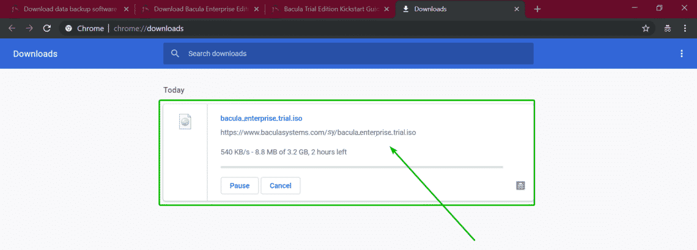
Task: Go forward with browser forward arrow
Action: coord(29,29)
